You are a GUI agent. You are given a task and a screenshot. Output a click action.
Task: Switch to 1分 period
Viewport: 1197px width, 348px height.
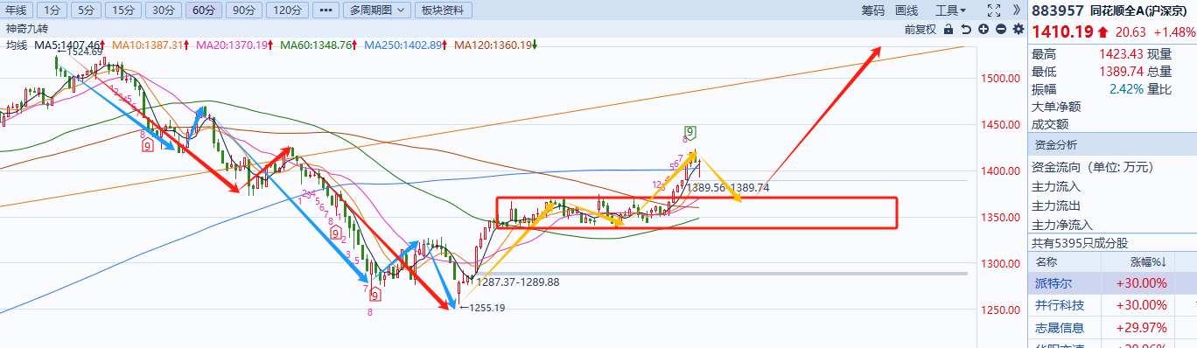tap(52, 10)
